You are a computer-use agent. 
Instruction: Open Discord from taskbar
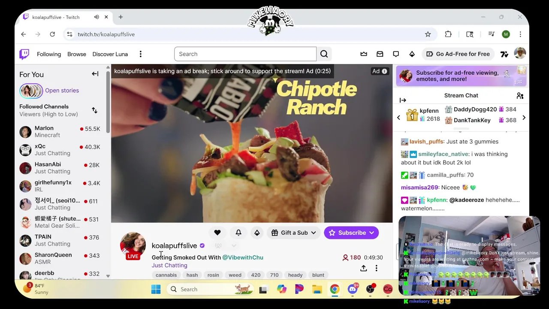coord(353,289)
